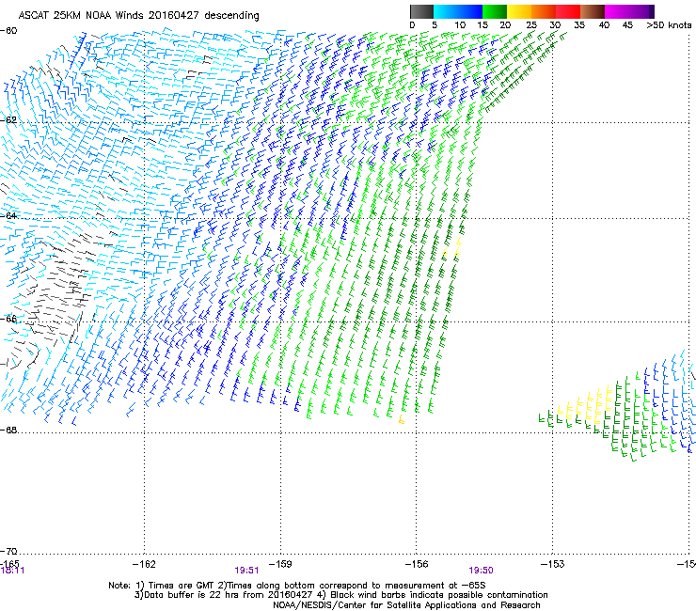
Task: Click the purple 19:50 time stamp
Action: (482, 571)
